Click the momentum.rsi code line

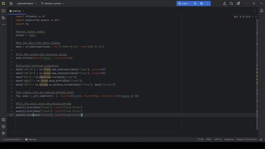(x=46, y=77)
